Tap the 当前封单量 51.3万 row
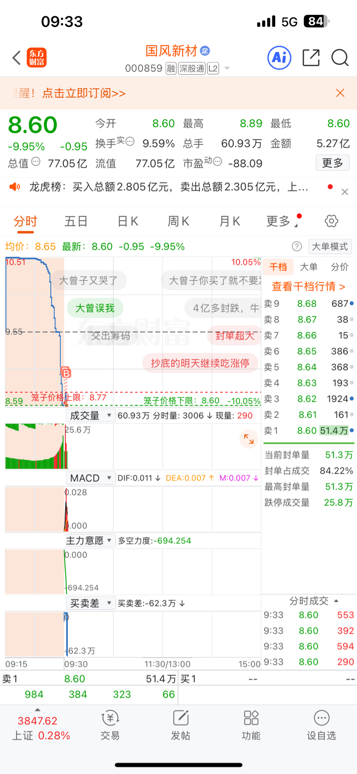The height and width of the screenshot is (774, 357). pyautogui.click(x=309, y=455)
